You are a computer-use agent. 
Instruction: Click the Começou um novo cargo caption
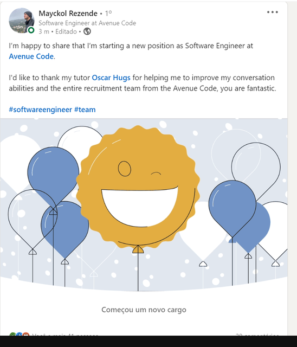(x=144, y=310)
